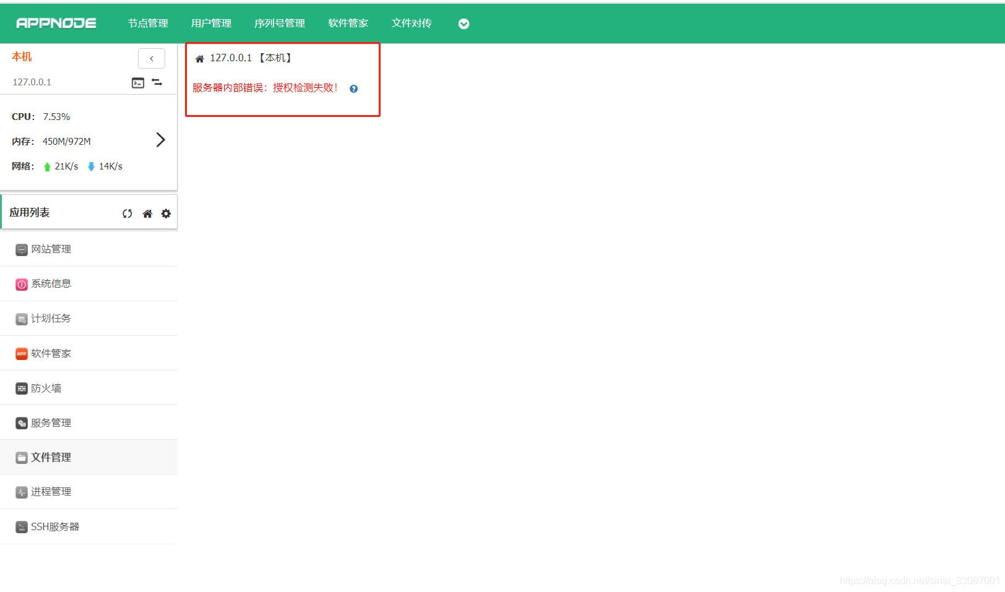Click the SSH服务器 terminal icon
The height and width of the screenshot is (592, 1005).
click(x=22, y=527)
